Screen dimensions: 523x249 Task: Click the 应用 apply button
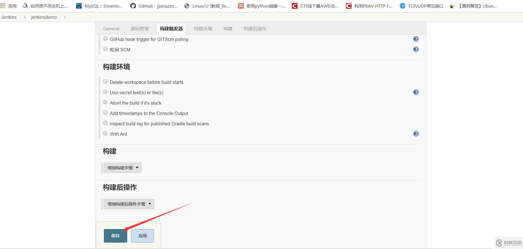pos(143,236)
